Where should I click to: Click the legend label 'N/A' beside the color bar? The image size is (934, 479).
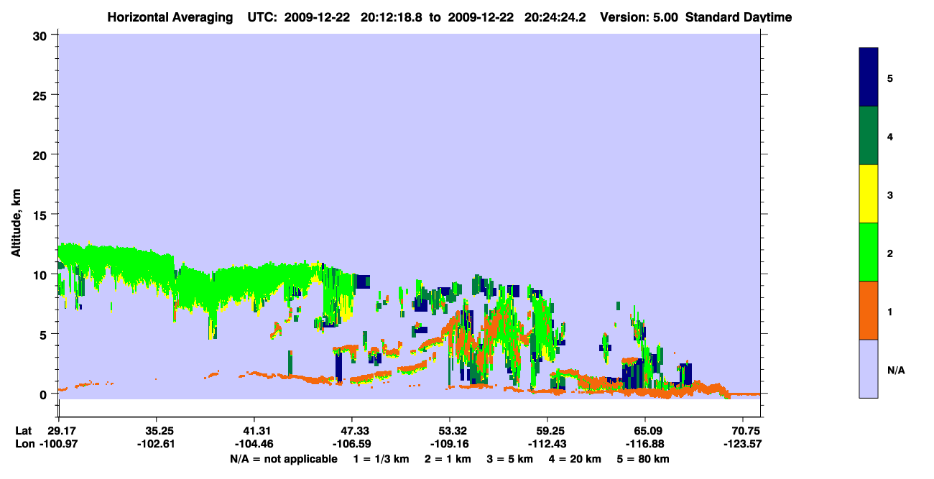[896, 370]
